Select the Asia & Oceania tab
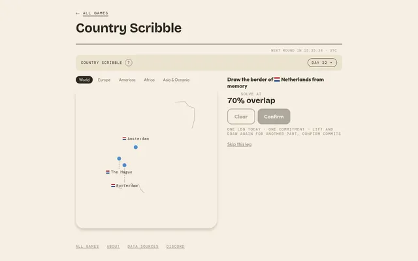418x261 pixels. (x=176, y=80)
